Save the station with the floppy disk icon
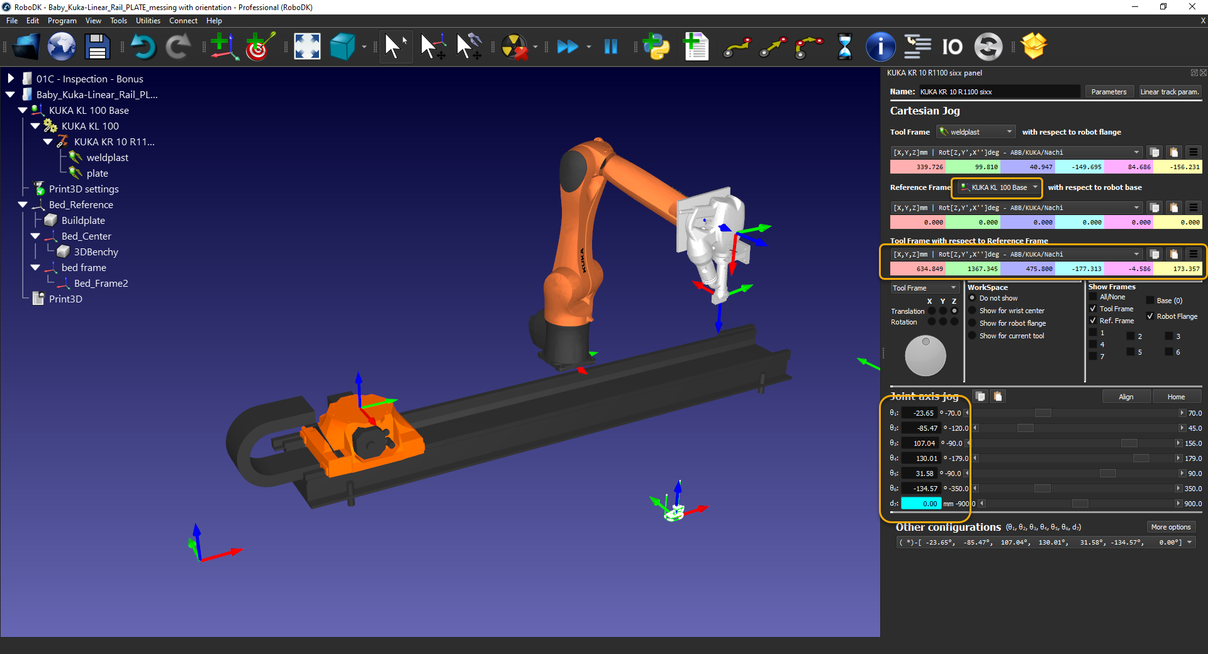This screenshot has width=1208, height=654. [x=97, y=47]
